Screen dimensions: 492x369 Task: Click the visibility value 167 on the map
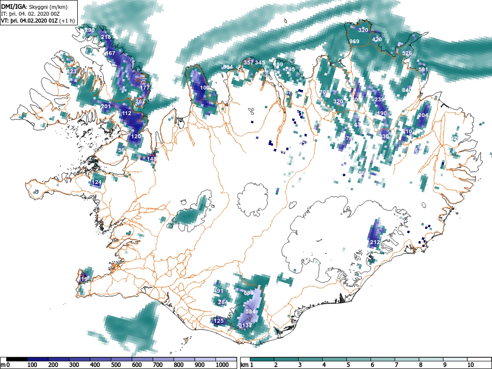(x=110, y=53)
